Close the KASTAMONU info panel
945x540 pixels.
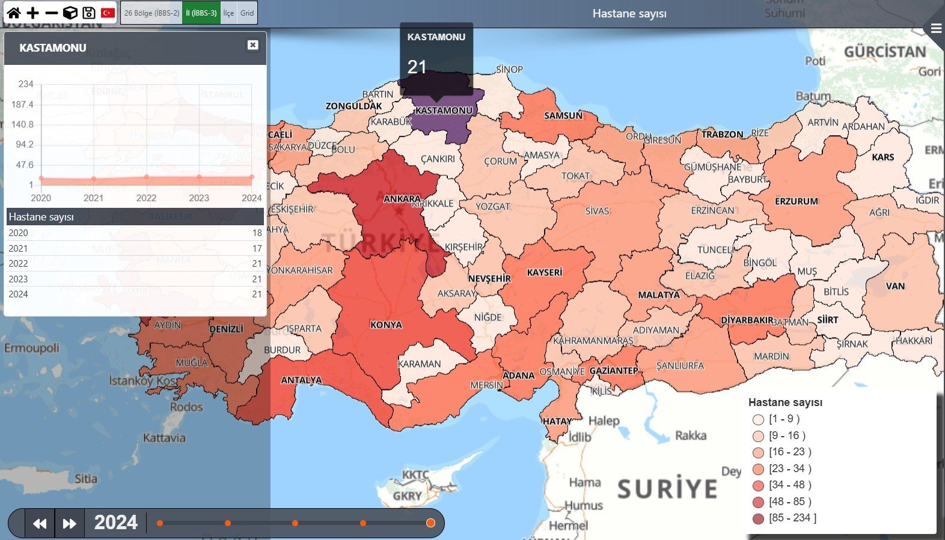tap(252, 45)
